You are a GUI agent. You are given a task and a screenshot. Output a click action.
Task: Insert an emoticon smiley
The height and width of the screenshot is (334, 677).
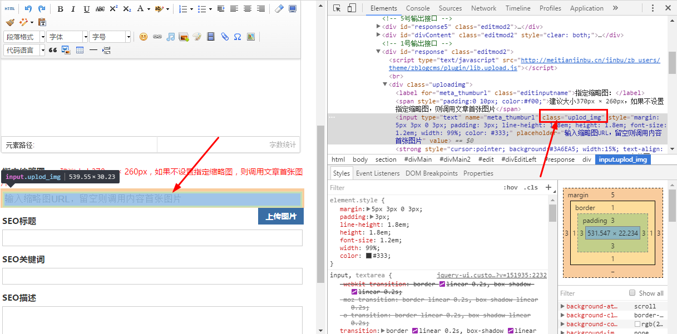pos(144,37)
